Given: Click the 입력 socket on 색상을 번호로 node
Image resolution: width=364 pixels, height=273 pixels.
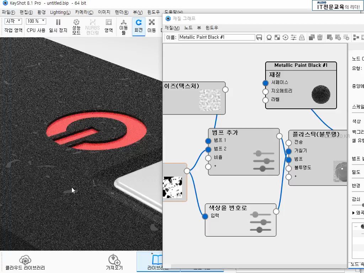Looking at the screenshot, I should (x=205, y=216).
